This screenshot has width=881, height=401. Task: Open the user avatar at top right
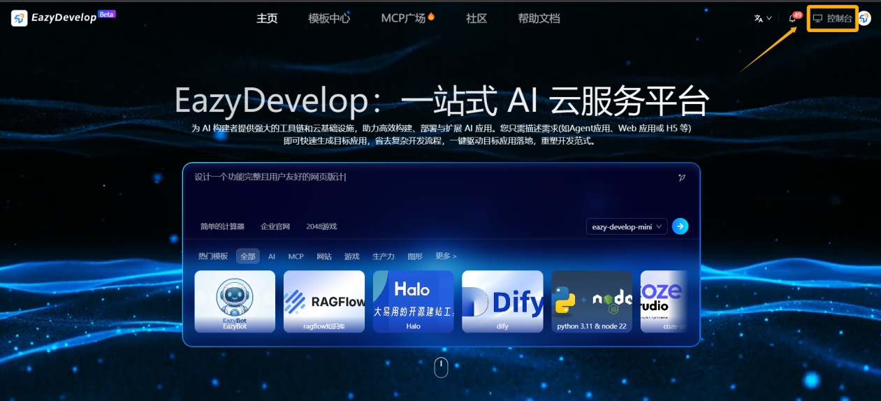(864, 18)
